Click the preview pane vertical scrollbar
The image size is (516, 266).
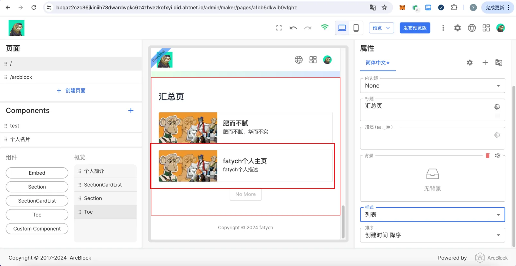coord(343,222)
